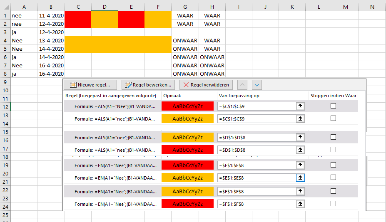The image size is (386, 222).
Task: Select cell H5 showing WAAR
Action: coord(212,49)
